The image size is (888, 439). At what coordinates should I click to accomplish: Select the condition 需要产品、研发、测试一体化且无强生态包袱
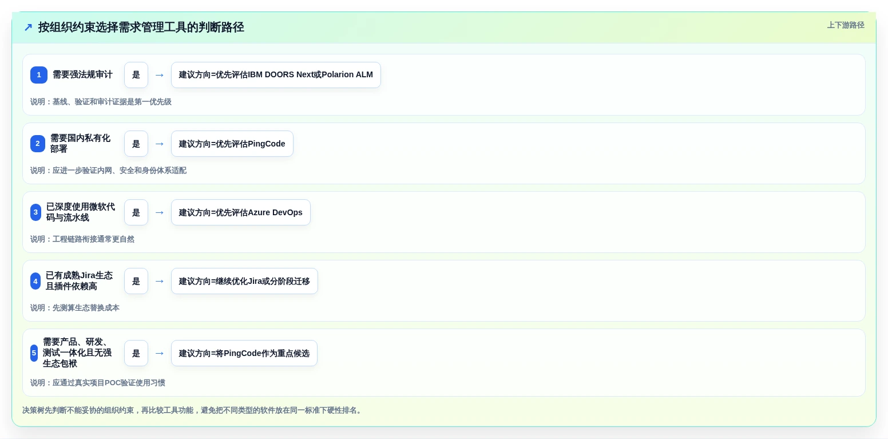pyautogui.click(x=77, y=353)
